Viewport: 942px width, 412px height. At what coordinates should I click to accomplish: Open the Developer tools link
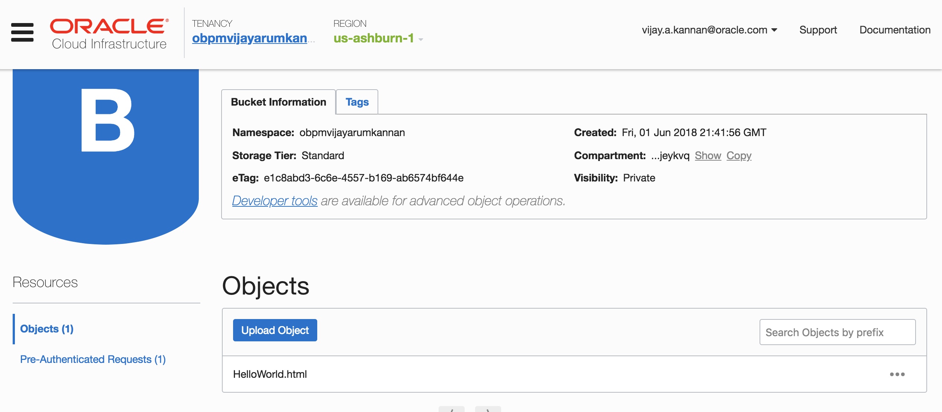tap(274, 201)
